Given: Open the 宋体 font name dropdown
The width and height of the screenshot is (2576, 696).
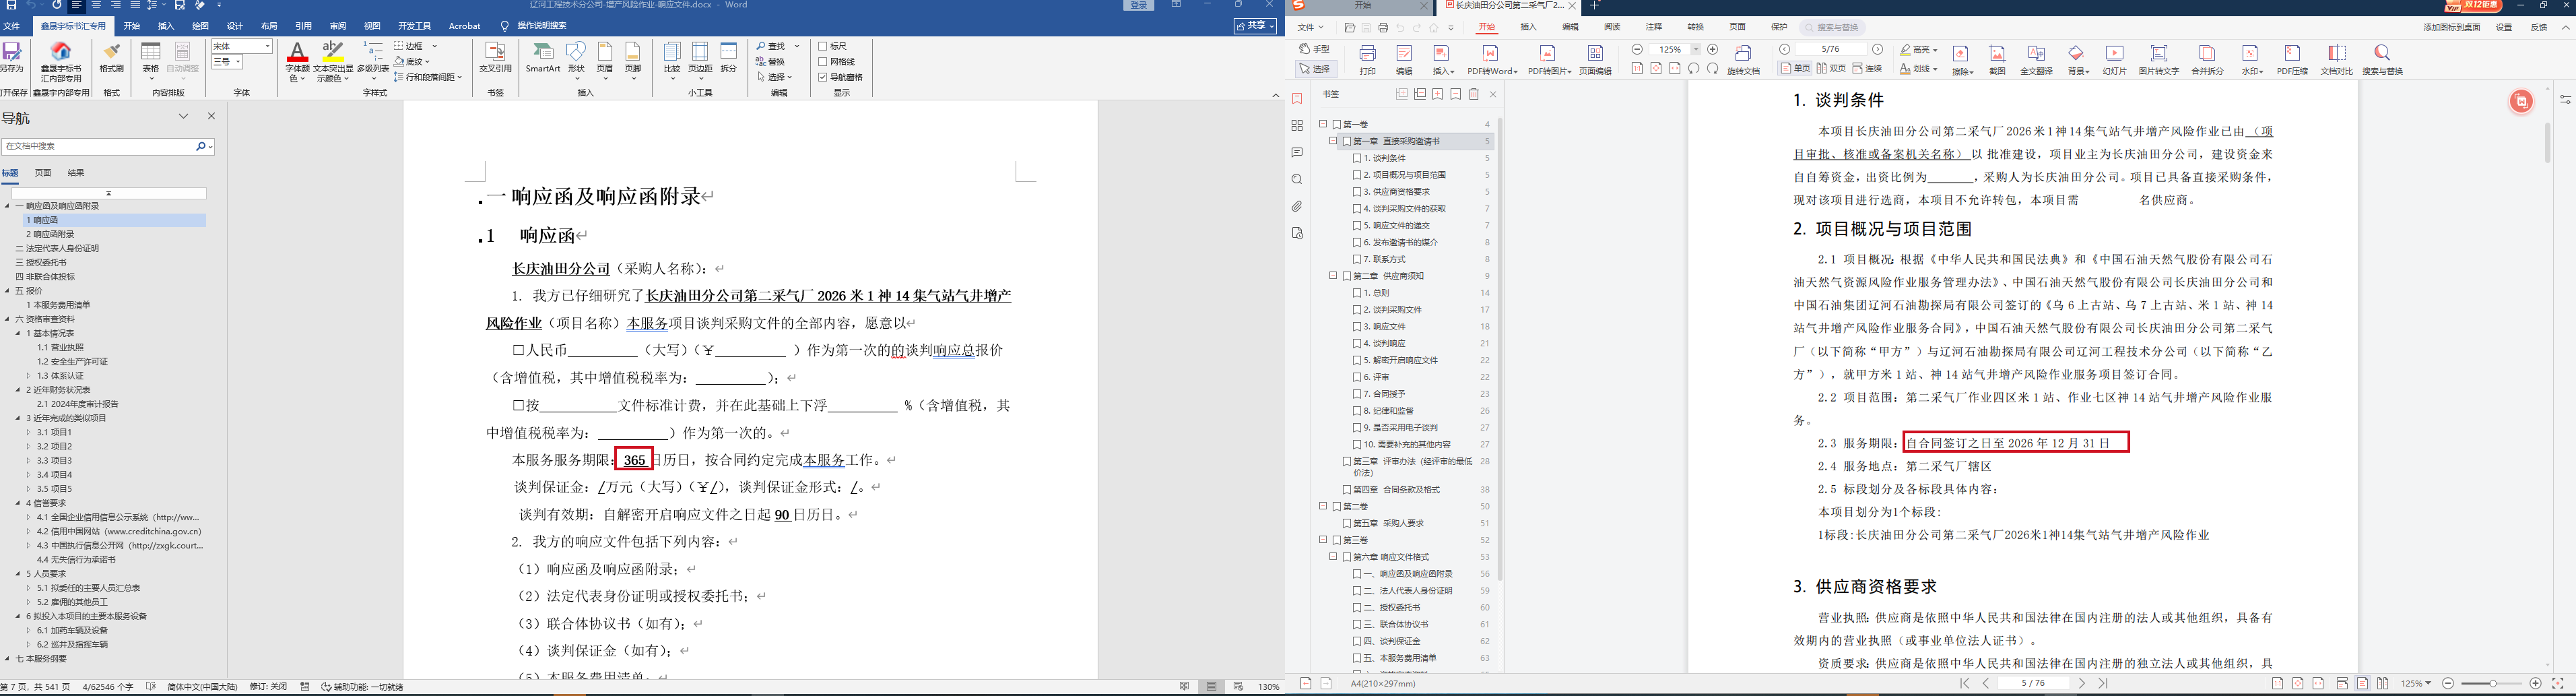Looking at the screenshot, I should pyautogui.click(x=268, y=46).
